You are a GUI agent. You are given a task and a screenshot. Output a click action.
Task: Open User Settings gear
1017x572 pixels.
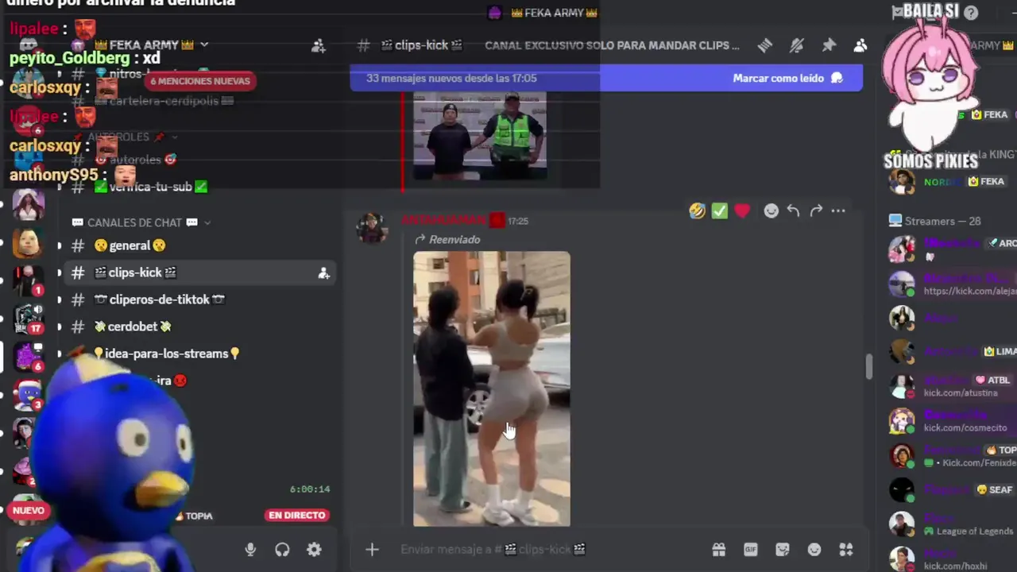pyautogui.click(x=314, y=549)
